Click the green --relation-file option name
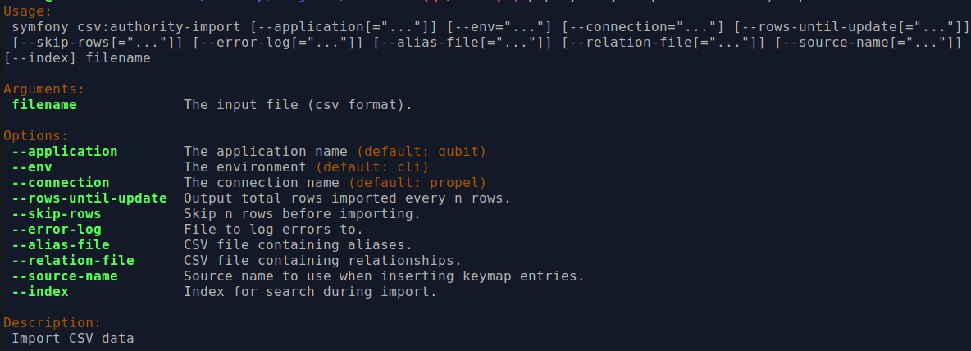971x351 pixels. (x=73, y=260)
